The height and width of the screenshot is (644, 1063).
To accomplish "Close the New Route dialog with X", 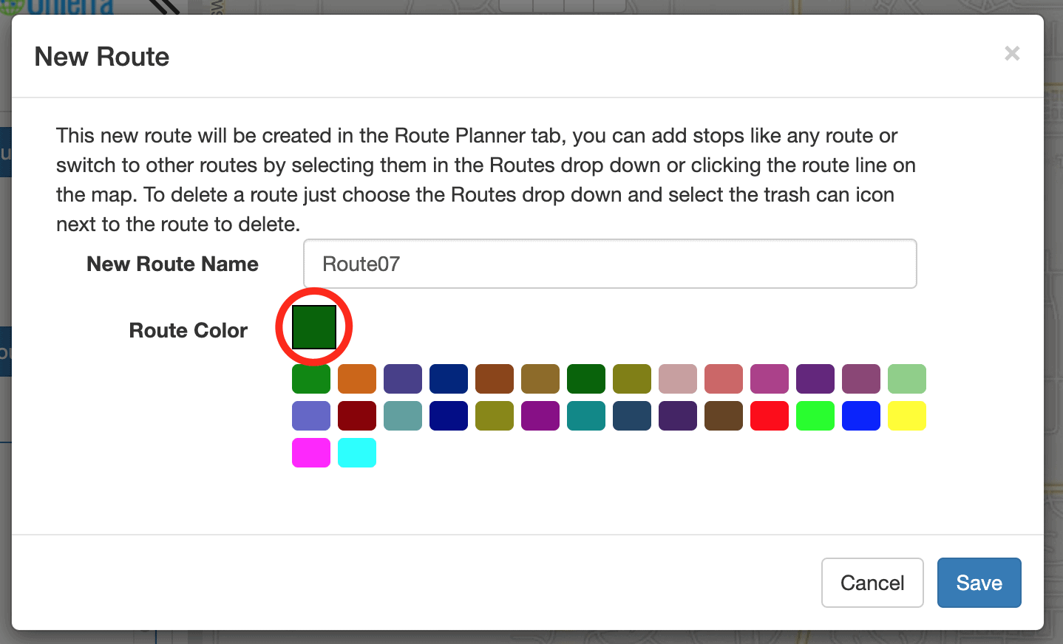I will pyautogui.click(x=1012, y=53).
